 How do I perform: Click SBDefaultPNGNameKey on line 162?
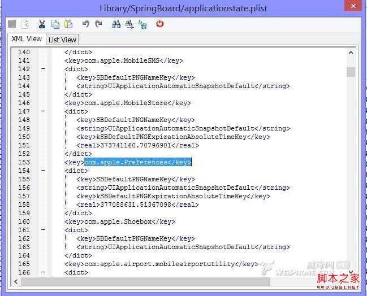coord(134,238)
